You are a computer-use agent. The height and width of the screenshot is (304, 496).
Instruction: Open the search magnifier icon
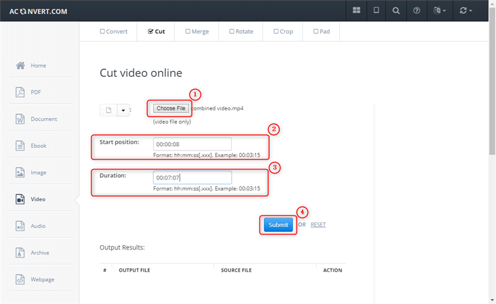pyautogui.click(x=396, y=11)
